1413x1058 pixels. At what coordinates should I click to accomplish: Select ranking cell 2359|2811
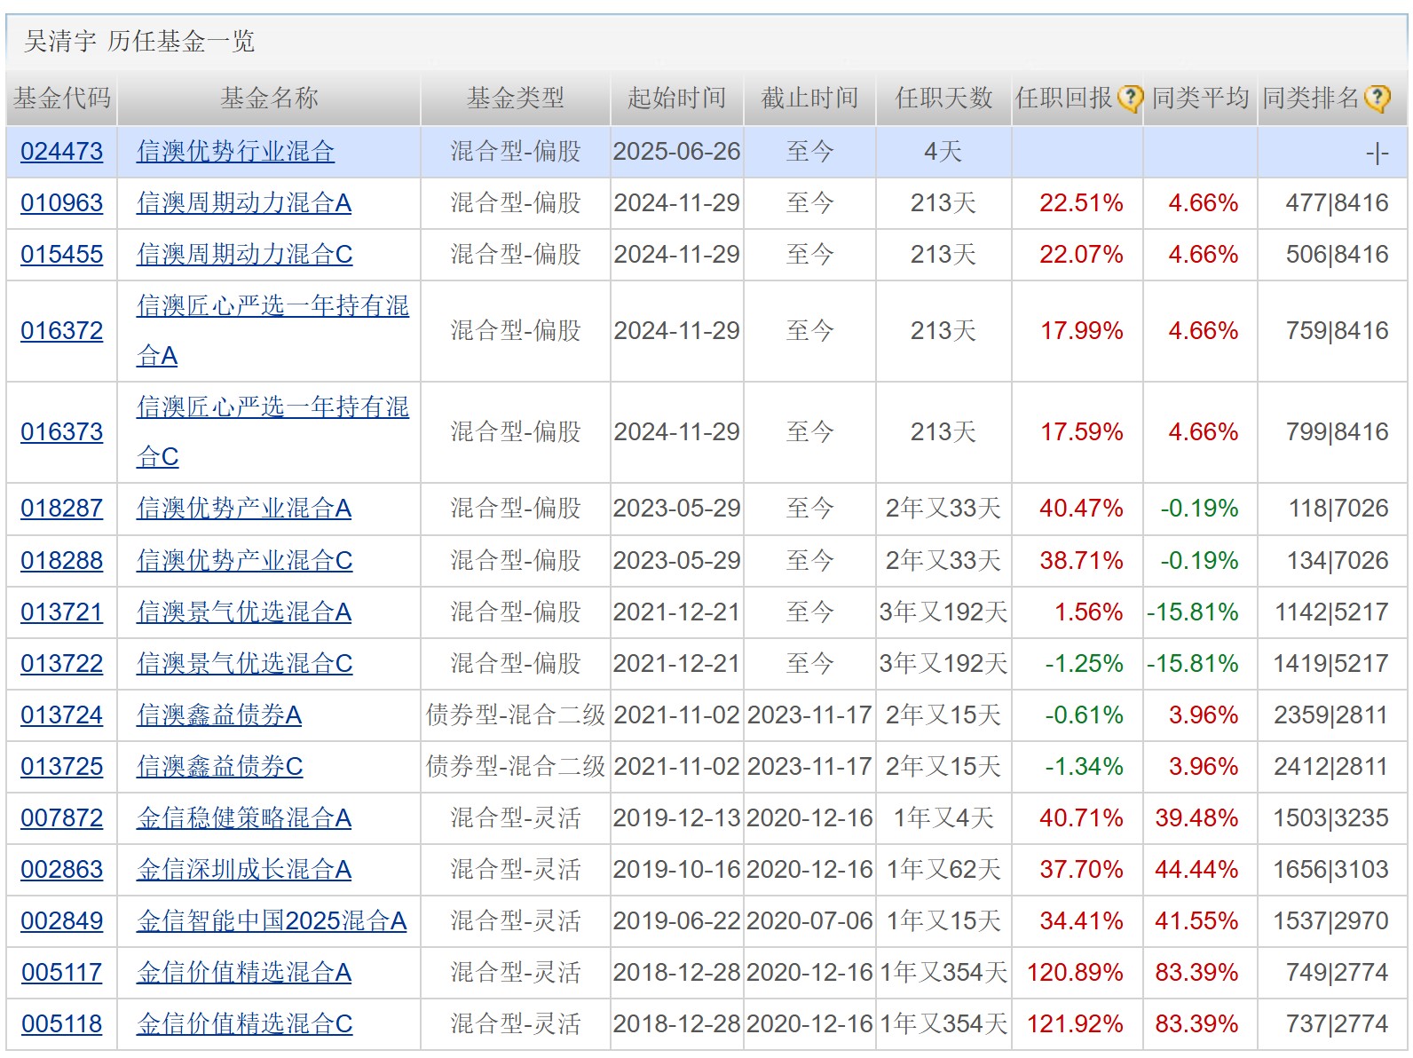pyautogui.click(x=1330, y=715)
